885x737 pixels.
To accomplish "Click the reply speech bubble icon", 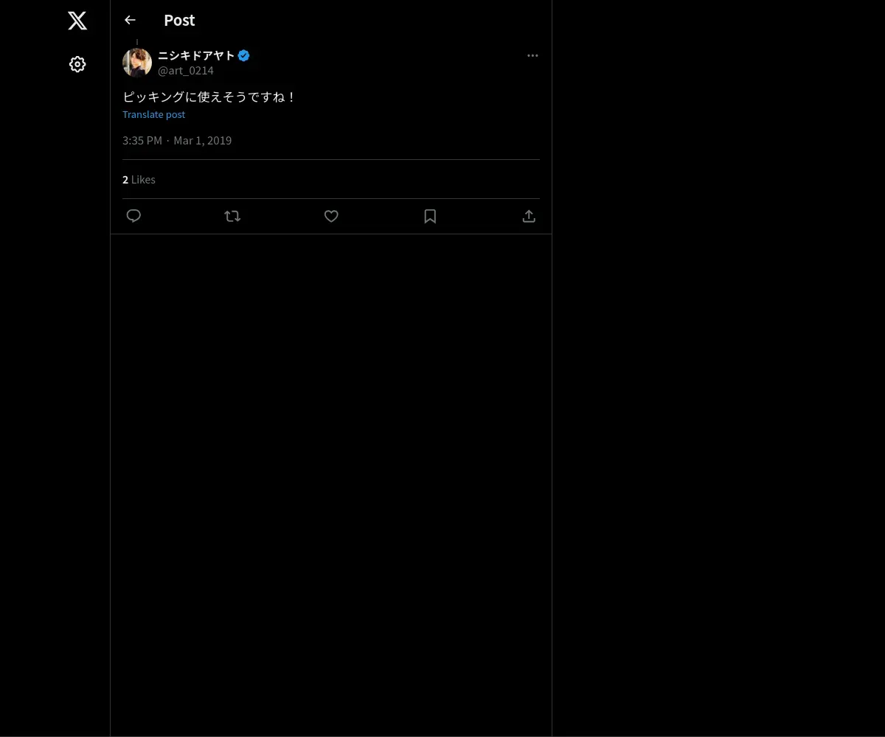I will (x=133, y=216).
